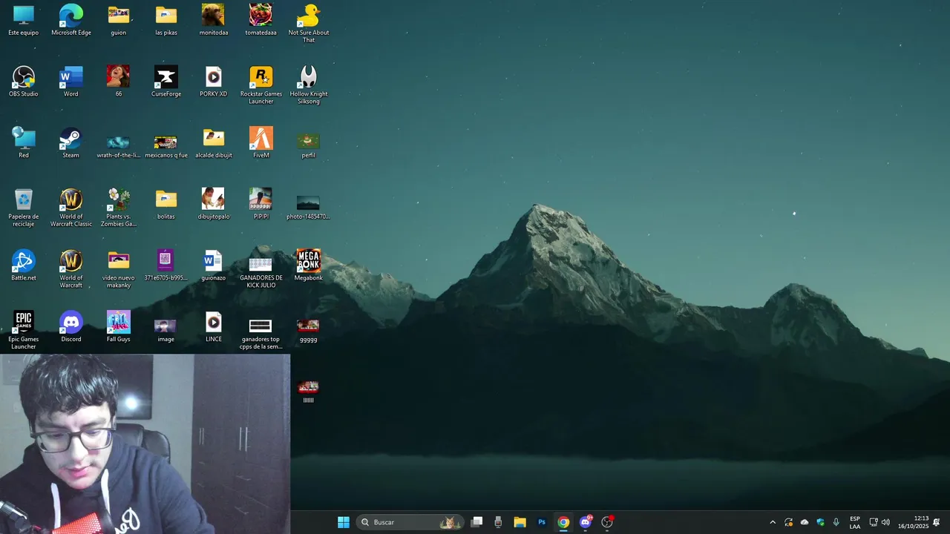Show hidden system tray icons
Viewport: 950px width, 534px height.
773,522
